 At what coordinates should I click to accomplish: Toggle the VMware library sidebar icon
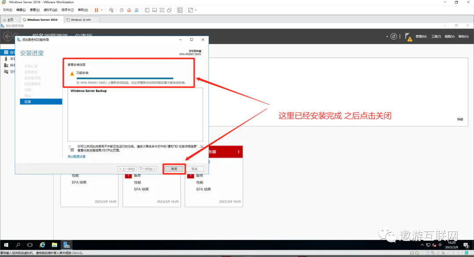pyautogui.click(x=147, y=10)
